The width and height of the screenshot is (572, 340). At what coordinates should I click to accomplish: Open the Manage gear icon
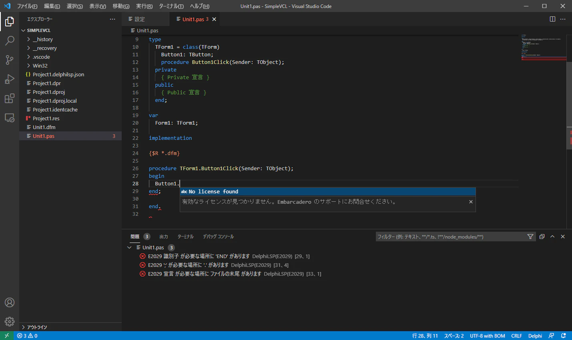[10, 322]
